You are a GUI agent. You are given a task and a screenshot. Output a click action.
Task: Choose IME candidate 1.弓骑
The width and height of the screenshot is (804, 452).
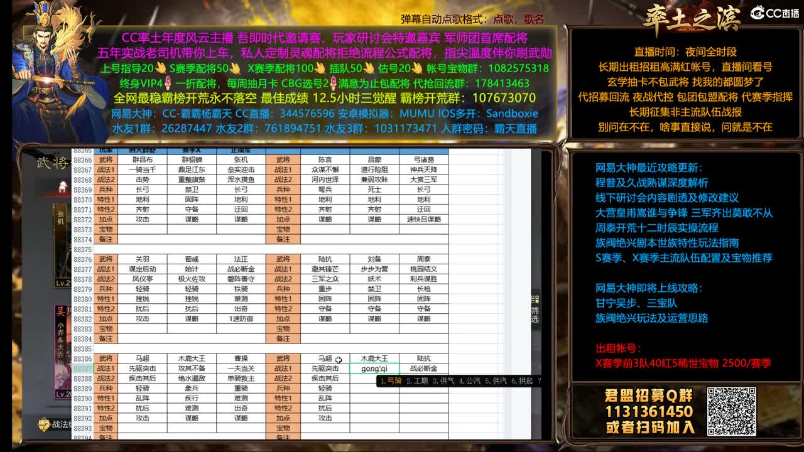[x=391, y=380]
